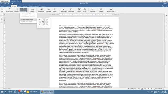
Task: Click the volume icon in the system tray
Action: coord(152,92)
